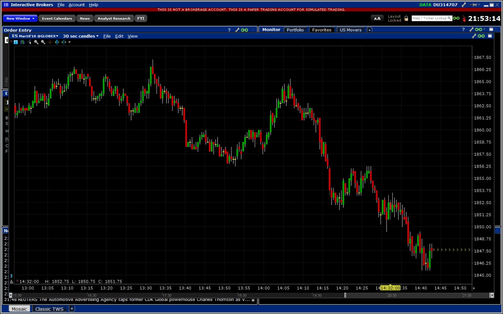Select the text annotation tool in chart toolbar
503x314 pixels.
click(16, 42)
